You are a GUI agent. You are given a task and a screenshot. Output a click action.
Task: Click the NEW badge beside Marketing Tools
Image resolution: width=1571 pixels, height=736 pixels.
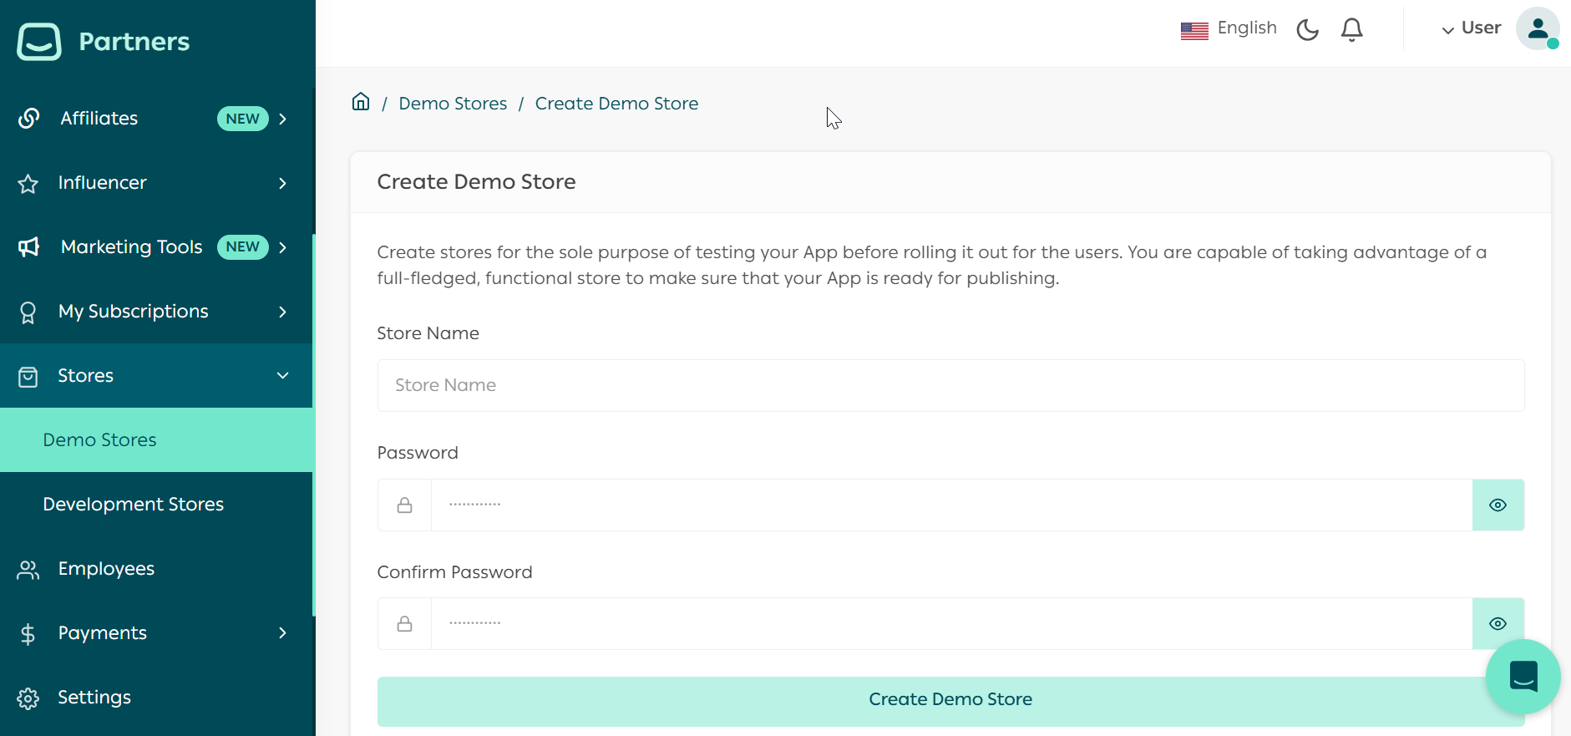click(x=242, y=246)
